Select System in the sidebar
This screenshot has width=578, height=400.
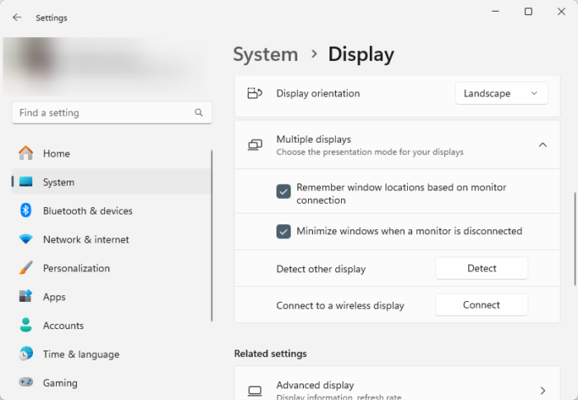[x=58, y=182]
